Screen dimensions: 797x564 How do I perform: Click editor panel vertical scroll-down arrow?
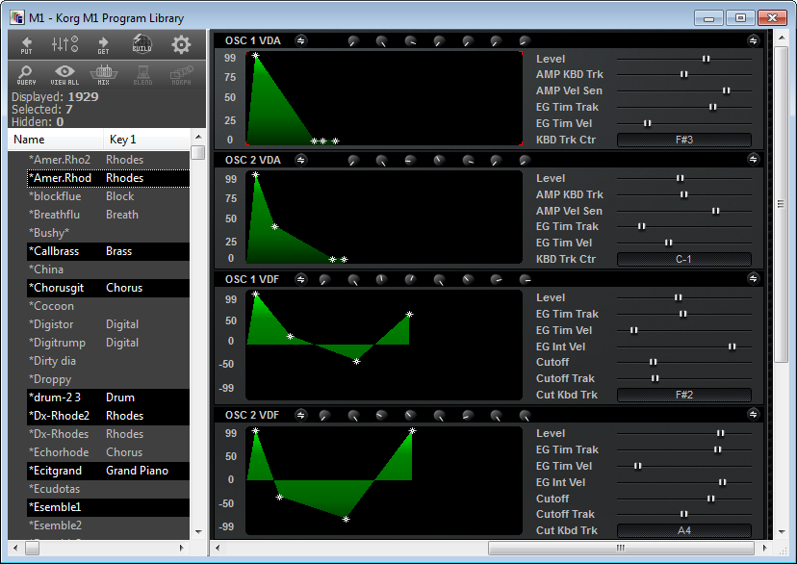(x=782, y=532)
